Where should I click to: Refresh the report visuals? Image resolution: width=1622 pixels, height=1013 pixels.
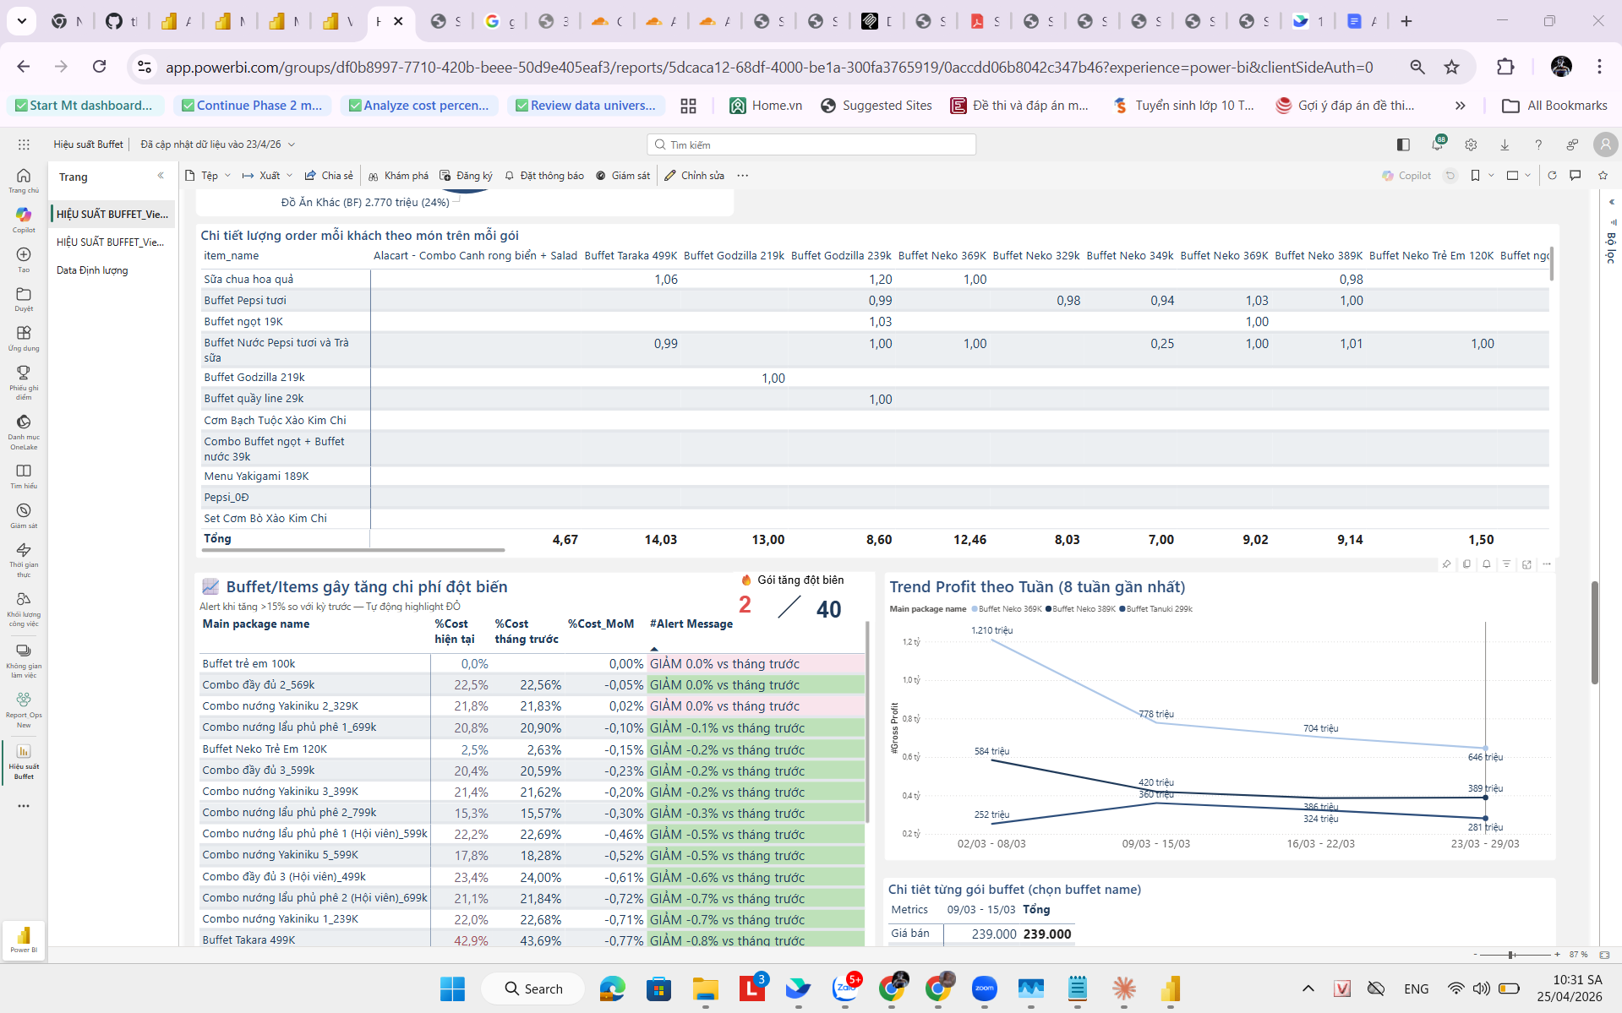click(1552, 176)
